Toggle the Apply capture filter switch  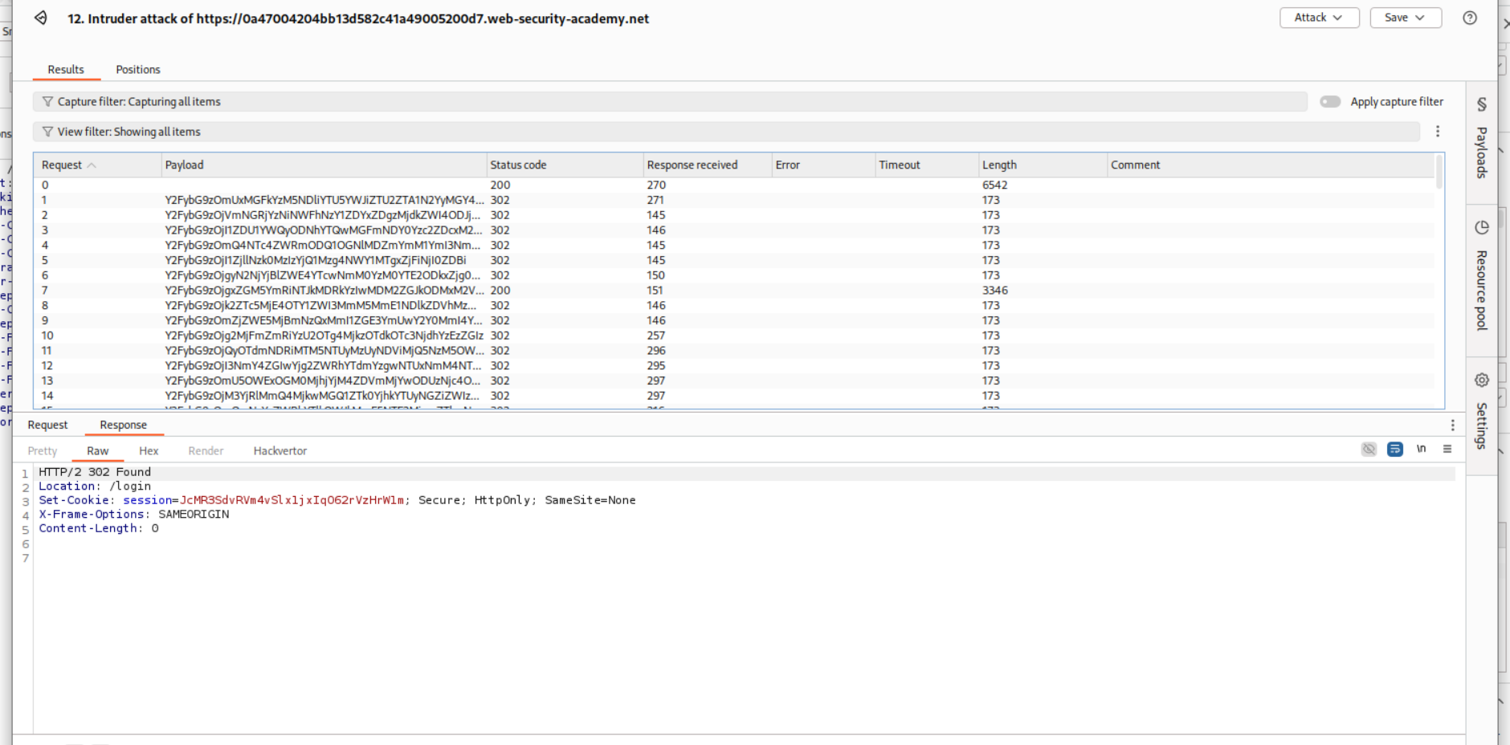coord(1330,102)
